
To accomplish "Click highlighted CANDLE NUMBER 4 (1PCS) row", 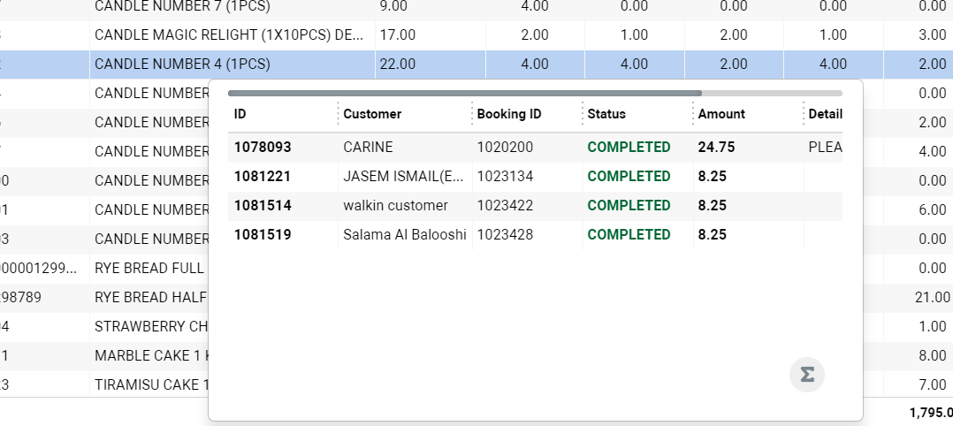I will tap(182, 65).
